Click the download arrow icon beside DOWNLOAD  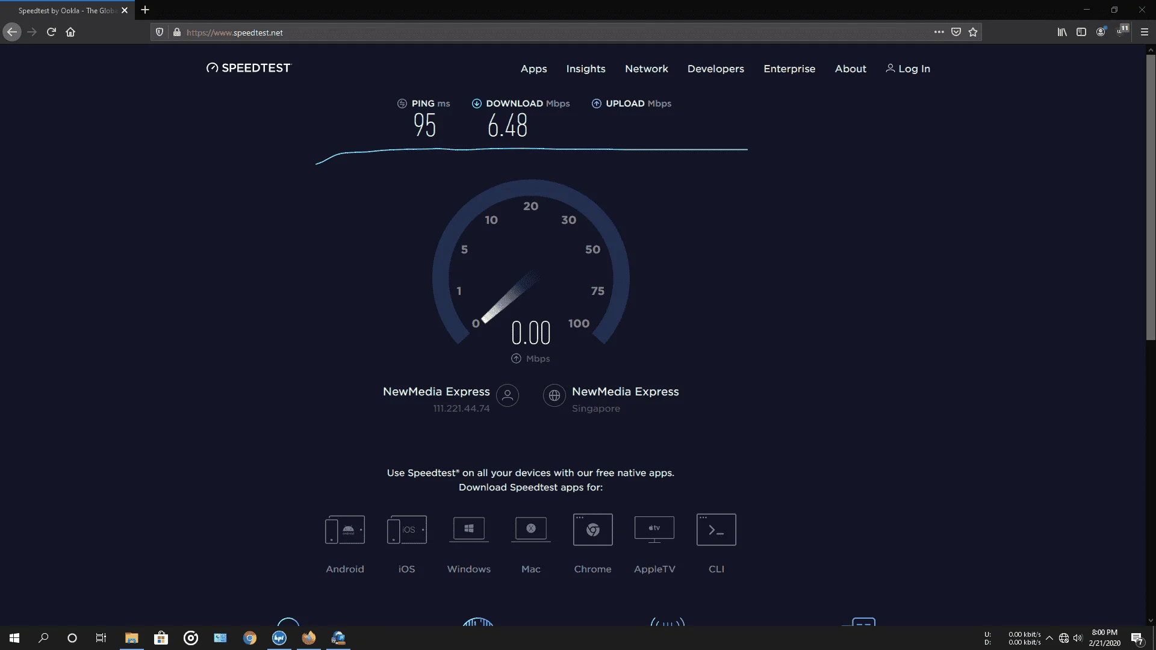(476, 104)
